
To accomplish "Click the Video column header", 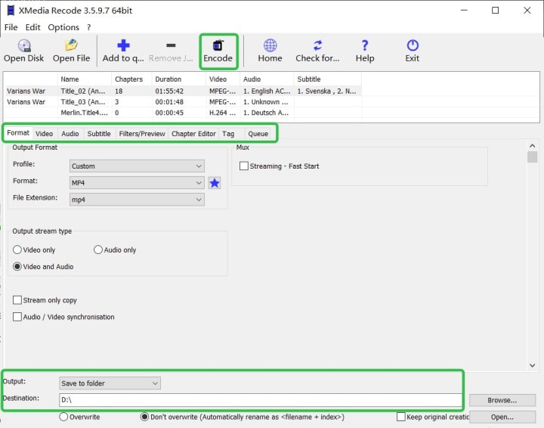I will click(223, 79).
